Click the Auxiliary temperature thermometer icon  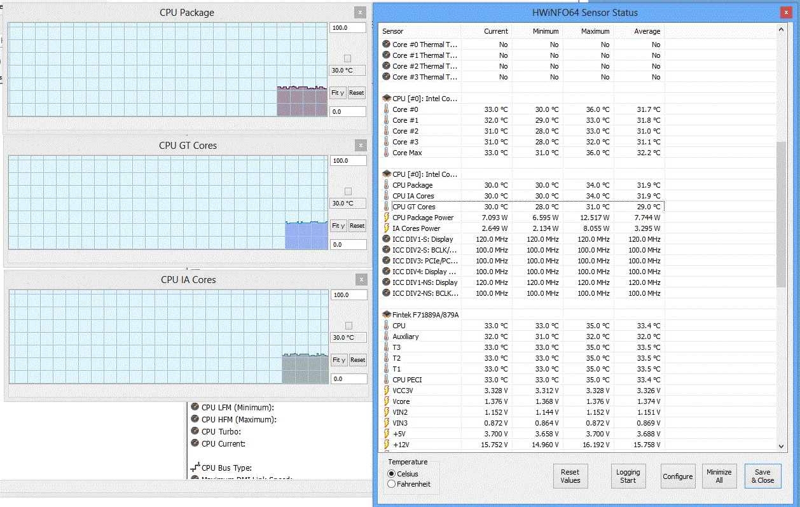coord(386,337)
